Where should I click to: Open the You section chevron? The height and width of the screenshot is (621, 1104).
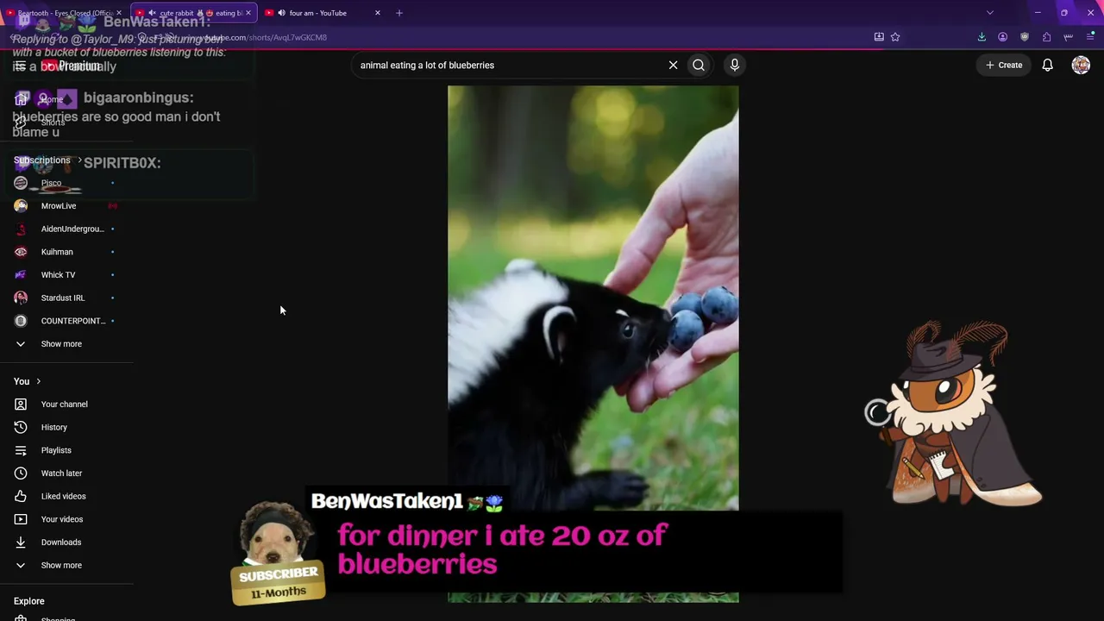click(38, 381)
